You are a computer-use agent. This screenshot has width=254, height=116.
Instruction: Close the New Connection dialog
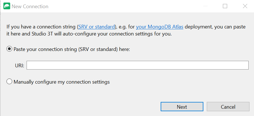click(x=245, y=6)
